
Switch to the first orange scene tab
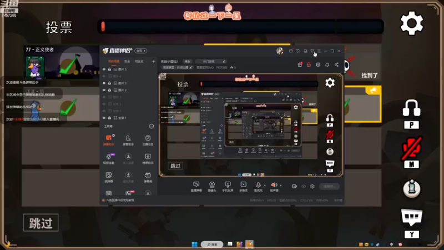tap(114, 61)
